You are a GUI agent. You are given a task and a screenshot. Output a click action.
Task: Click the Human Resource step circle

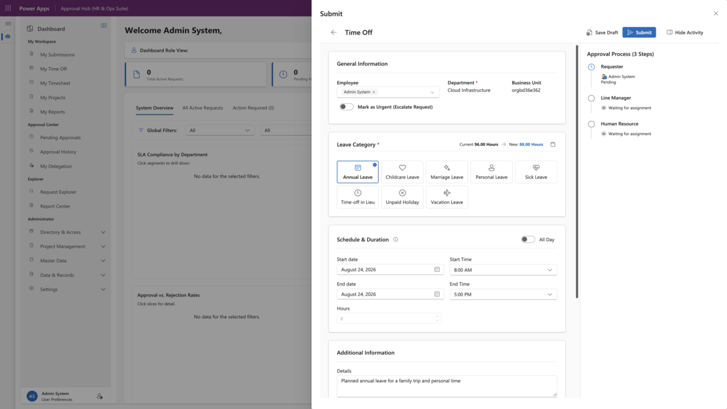point(591,124)
